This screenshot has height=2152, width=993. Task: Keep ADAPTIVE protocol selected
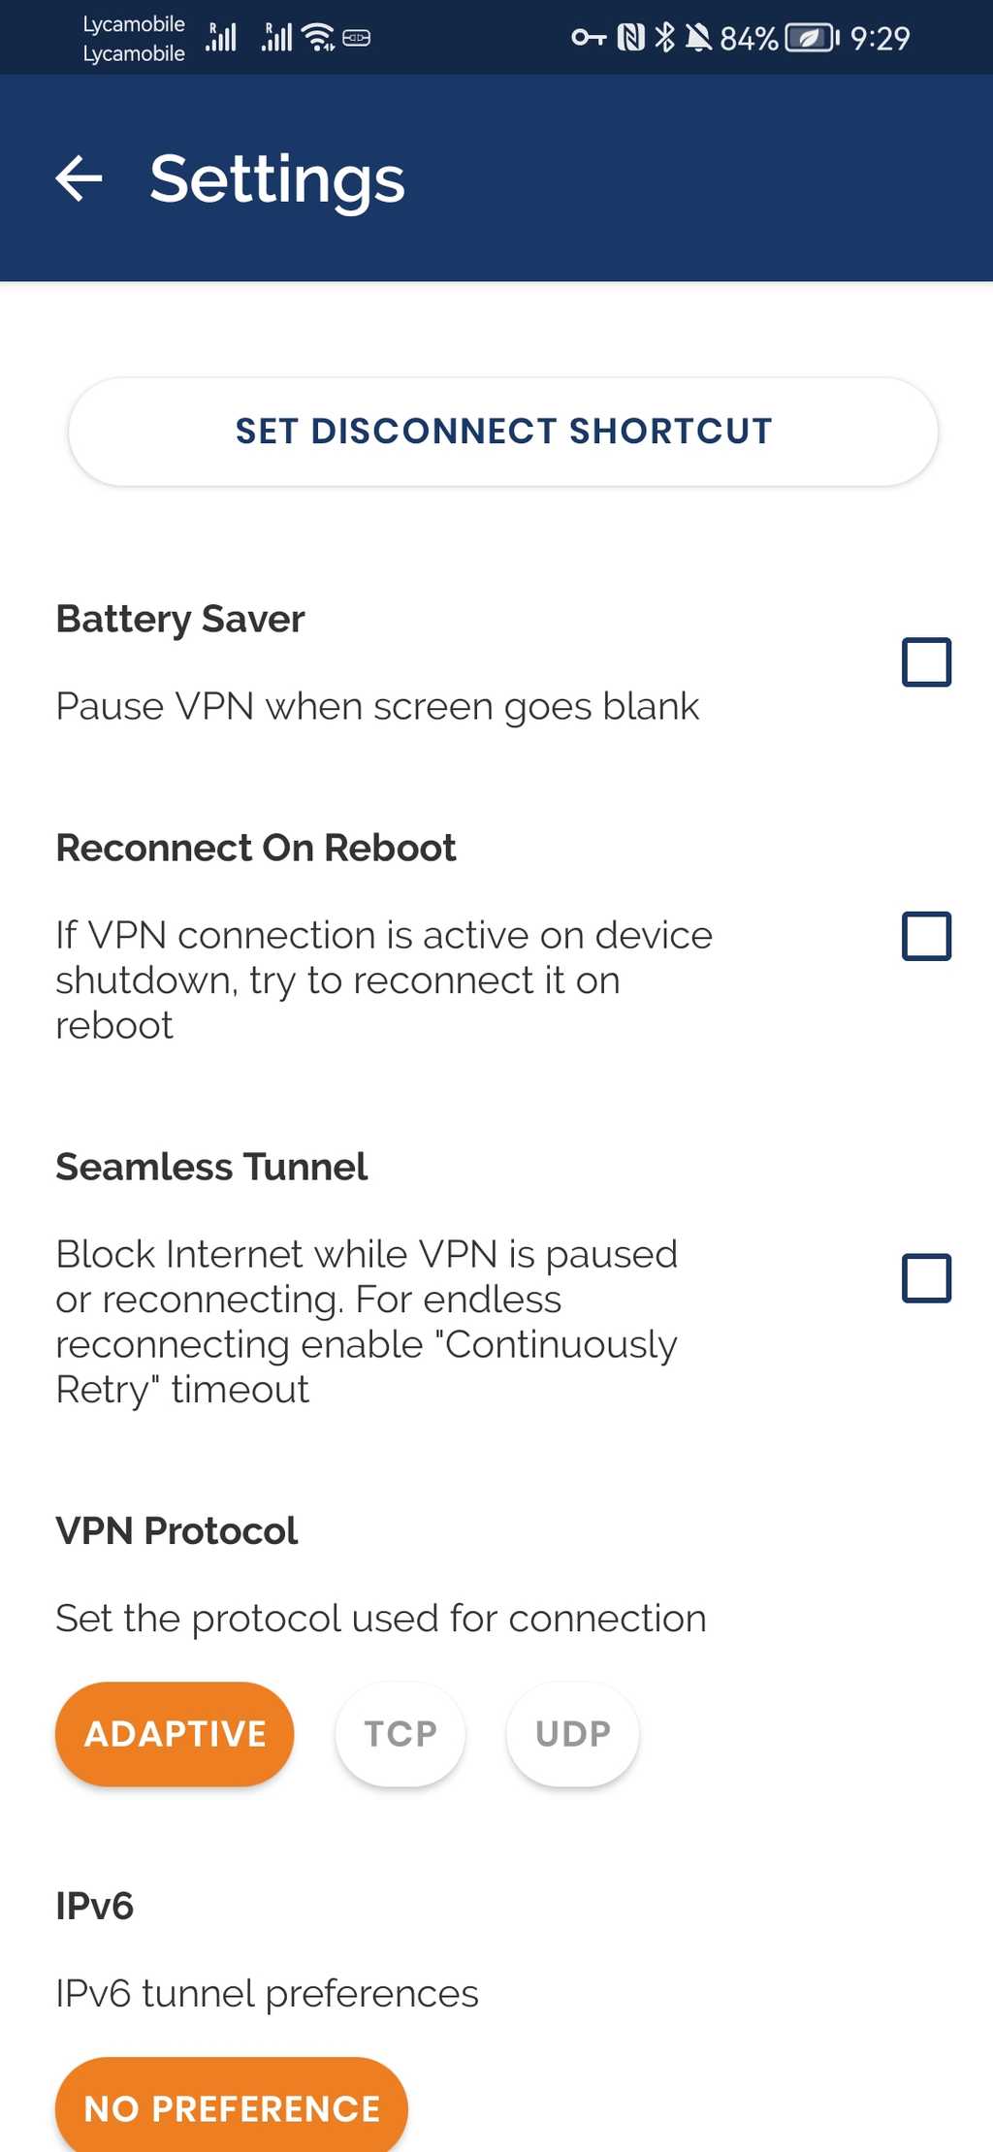[x=174, y=1734]
